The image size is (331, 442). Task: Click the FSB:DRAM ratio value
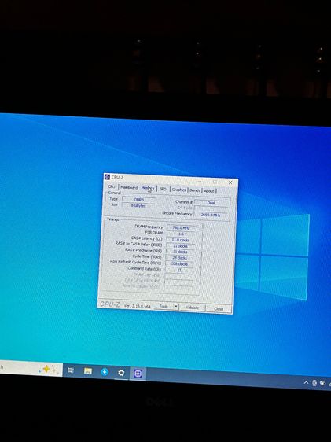pos(181,234)
